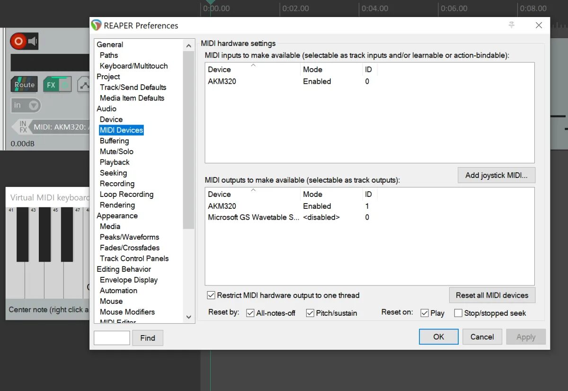The image size is (568, 391).
Task: Open Loop Recording preferences page
Action: (x=126, y=195)
